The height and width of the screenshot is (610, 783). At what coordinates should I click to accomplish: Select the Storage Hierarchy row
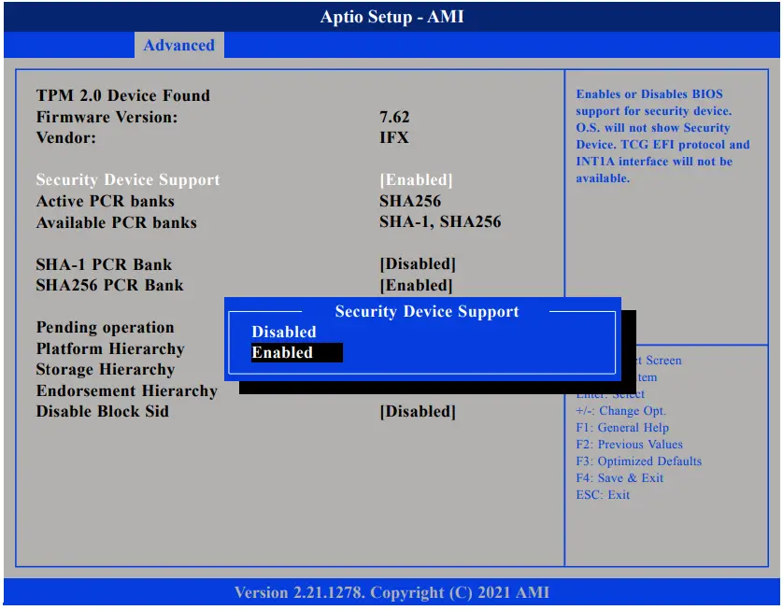[106, 369]
